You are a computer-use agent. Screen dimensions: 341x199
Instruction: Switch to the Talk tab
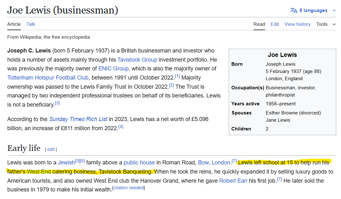point(31,24)
